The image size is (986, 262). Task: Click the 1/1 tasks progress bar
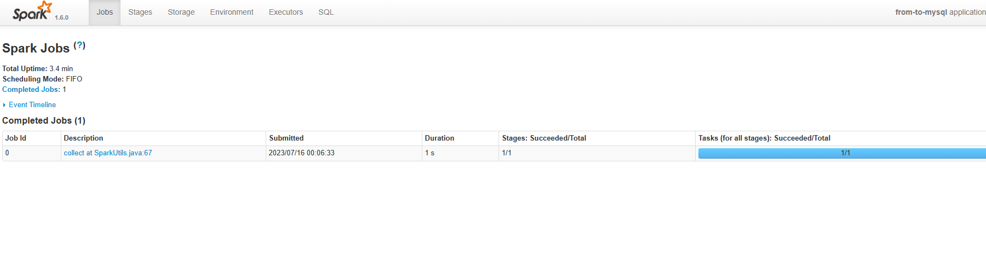coord(842,153)
